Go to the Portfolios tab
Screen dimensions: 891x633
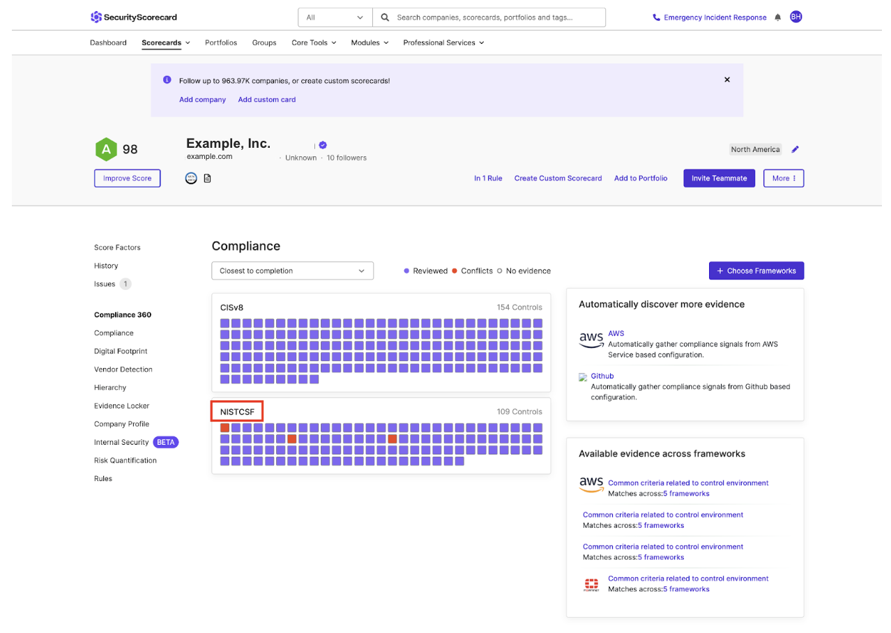click(x=221, y=43)
